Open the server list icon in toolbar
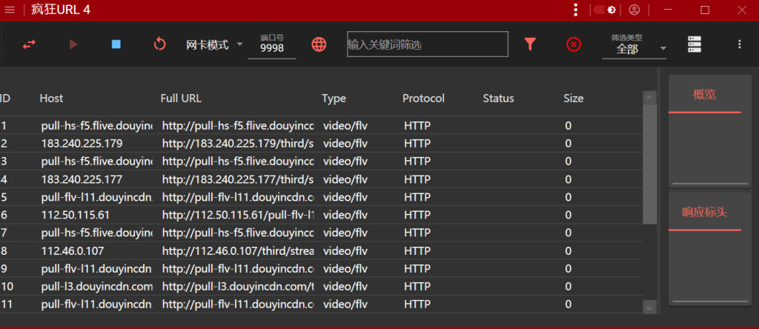 pyautogui.click(x=695, y=44)
